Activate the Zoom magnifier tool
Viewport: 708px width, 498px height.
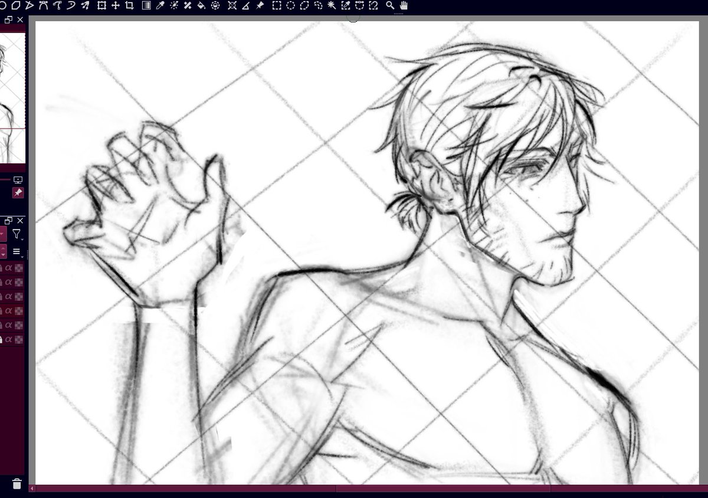[x=390, y=5]
